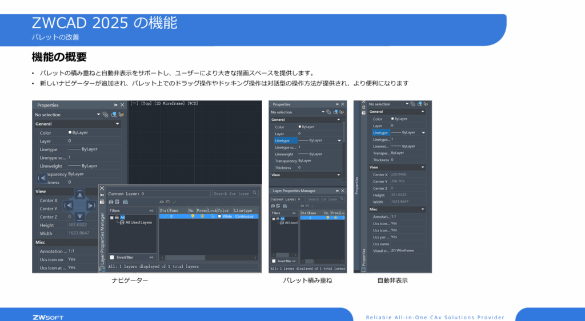
Task: Click Color ByLayer swatch in auto-hide Properties
Action: pyautogui.click(x=392, y=119)
